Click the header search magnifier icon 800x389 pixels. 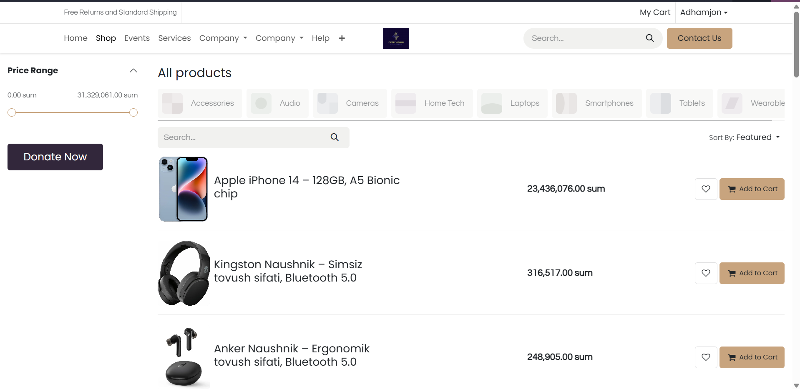coord(649,38)
